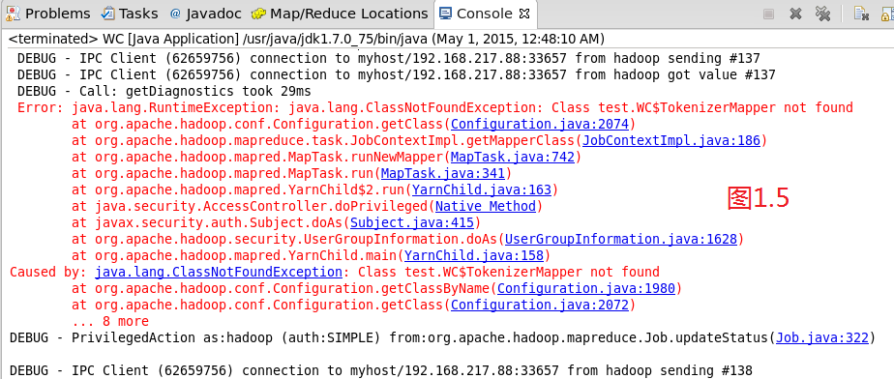Viewport: 894px width, 379px height.
Task: Follow the Job.java:322 link
Action: pyautogui.click(x=822, y=338)
